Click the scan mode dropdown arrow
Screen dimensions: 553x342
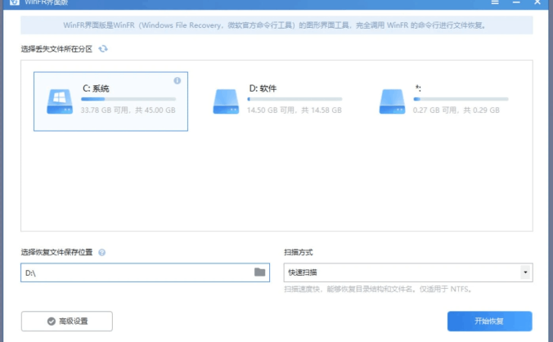point(525,272)
